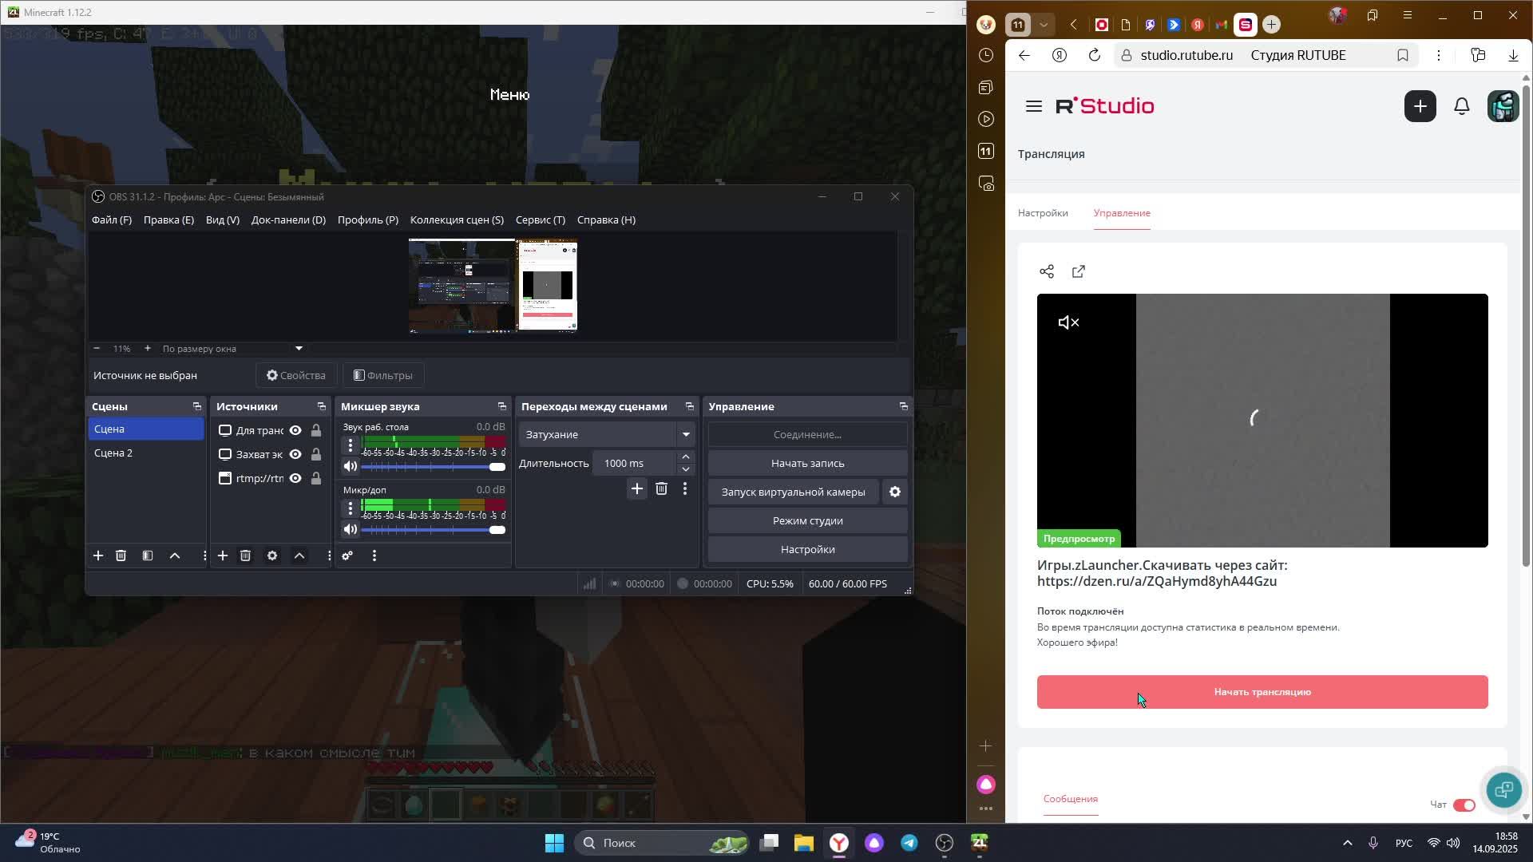Click the Начать трансляцию button
Screen dimensions: 1533x862
(1262, 692)
